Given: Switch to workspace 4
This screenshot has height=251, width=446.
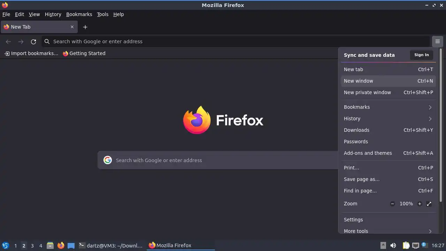Looking at the screenshot, I should [40, 245].
